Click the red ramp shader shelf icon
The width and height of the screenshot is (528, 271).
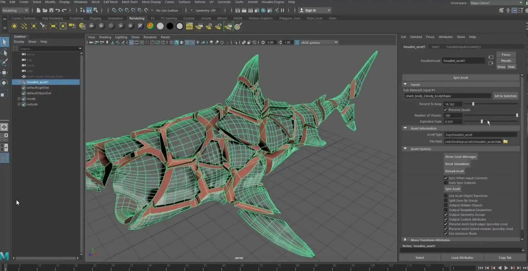coord(150,26)
